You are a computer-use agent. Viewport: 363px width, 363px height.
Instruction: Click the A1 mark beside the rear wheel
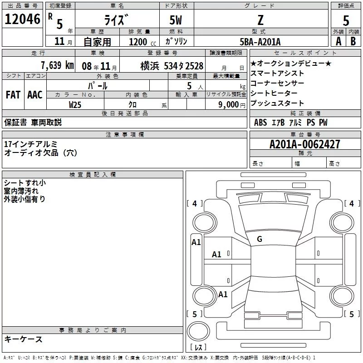[223, 294]
